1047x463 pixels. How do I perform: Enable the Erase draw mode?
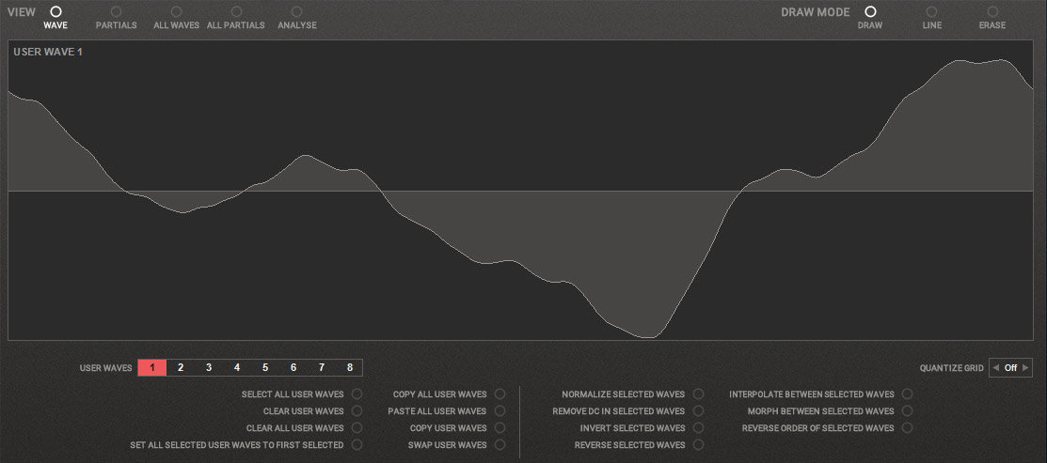click(x=992, y=12)
